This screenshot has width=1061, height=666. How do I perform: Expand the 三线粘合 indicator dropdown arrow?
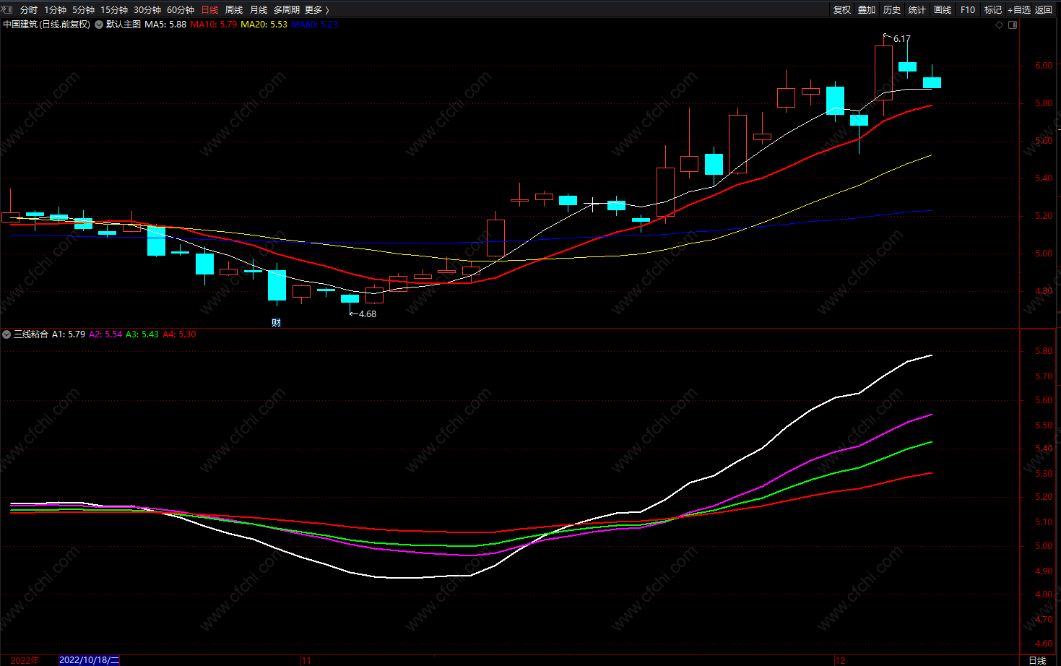coord(7,334)
